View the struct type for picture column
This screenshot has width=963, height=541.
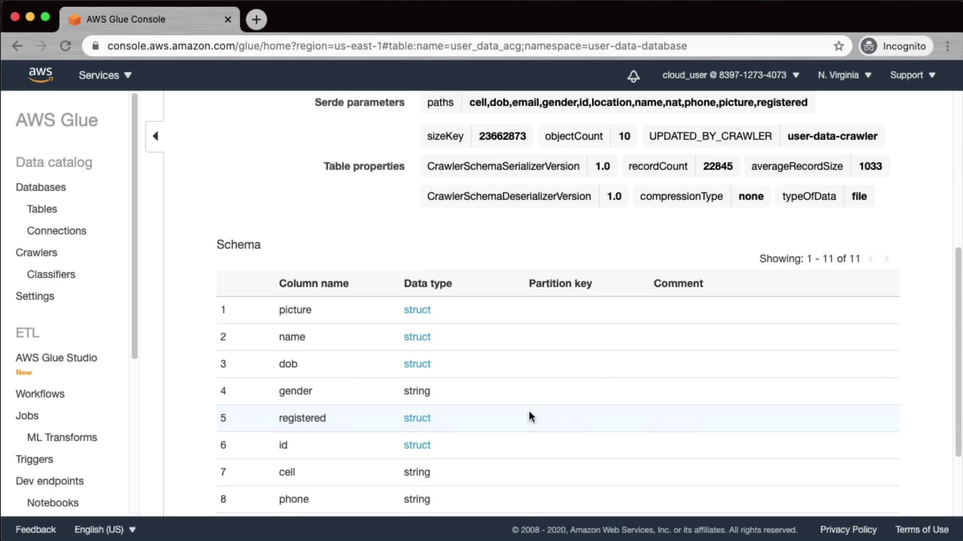pyautogui.click(x=417, y=310)
